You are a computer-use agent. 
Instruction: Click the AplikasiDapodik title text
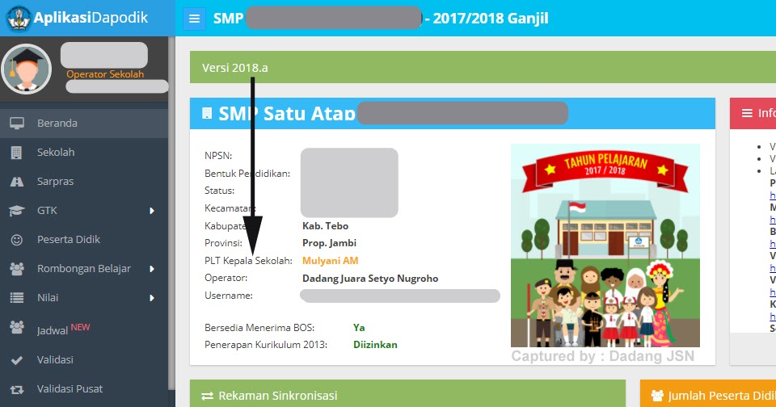coord(91,18)
